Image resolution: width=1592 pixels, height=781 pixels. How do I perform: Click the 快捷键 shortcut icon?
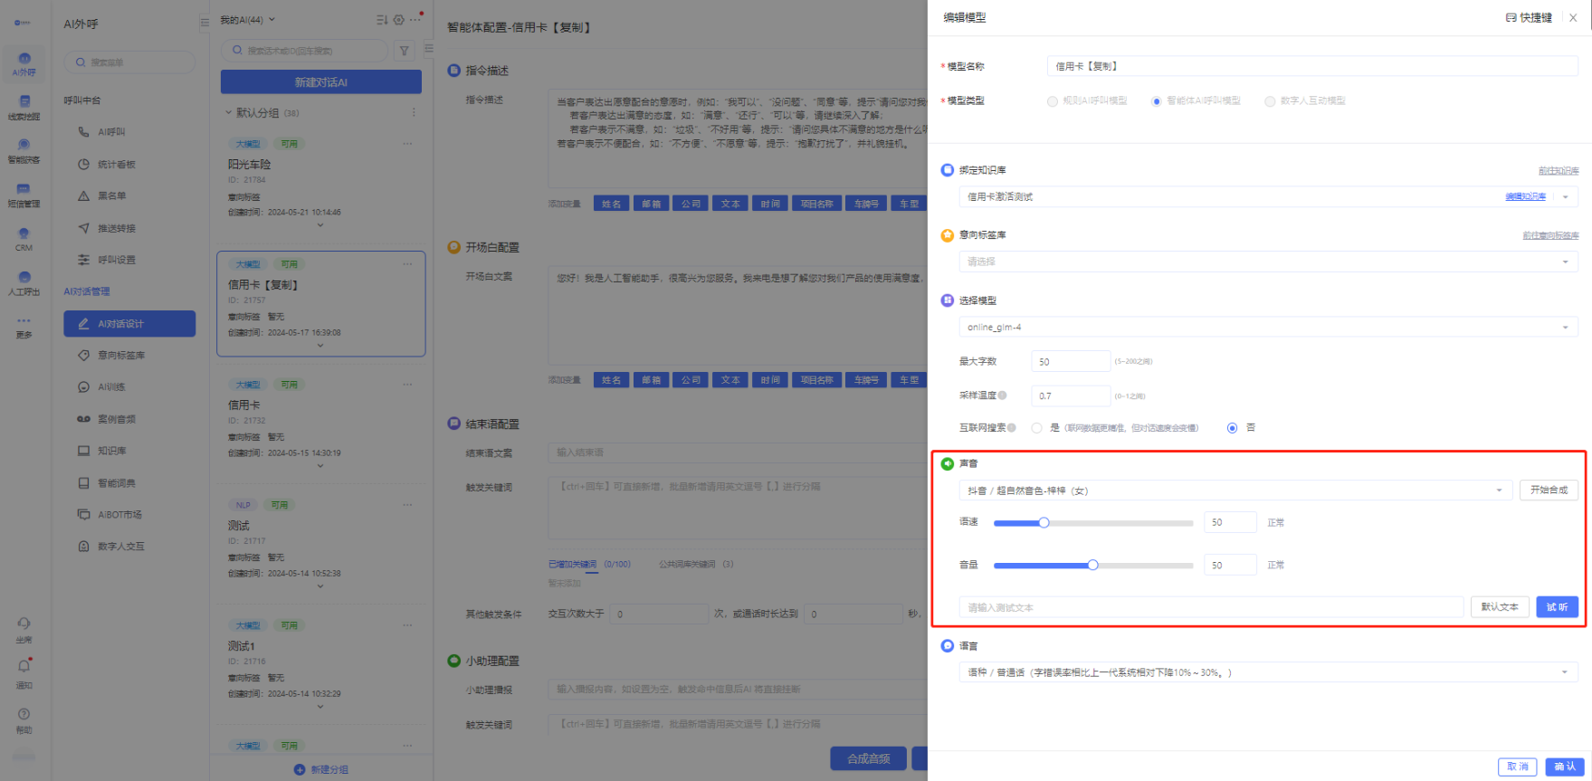(x=1511, y=18)
